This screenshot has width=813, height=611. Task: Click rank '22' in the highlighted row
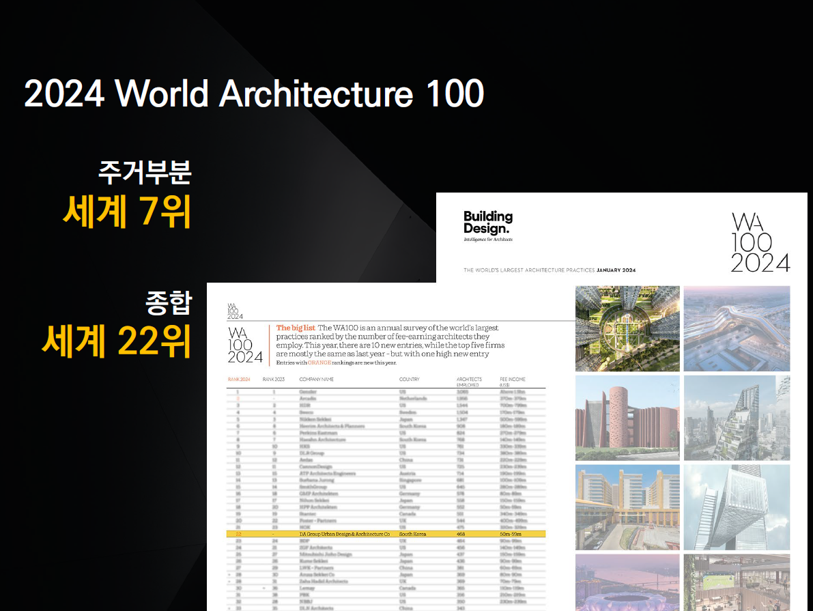click(x=238, y=534)
